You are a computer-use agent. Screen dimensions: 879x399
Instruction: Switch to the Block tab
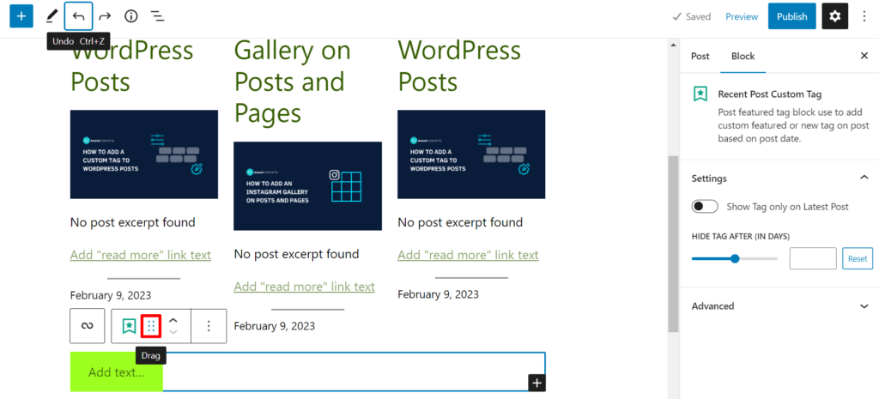743,56
